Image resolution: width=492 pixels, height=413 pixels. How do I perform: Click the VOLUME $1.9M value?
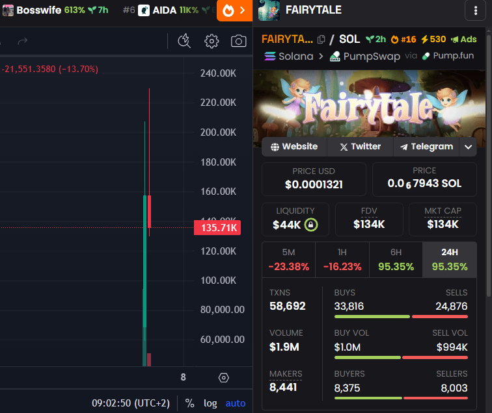[x=284, y=347]
